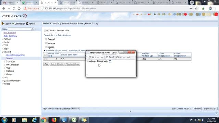
Task: Launch Internet Explorer from the taskbar
Action: [34, 120]
